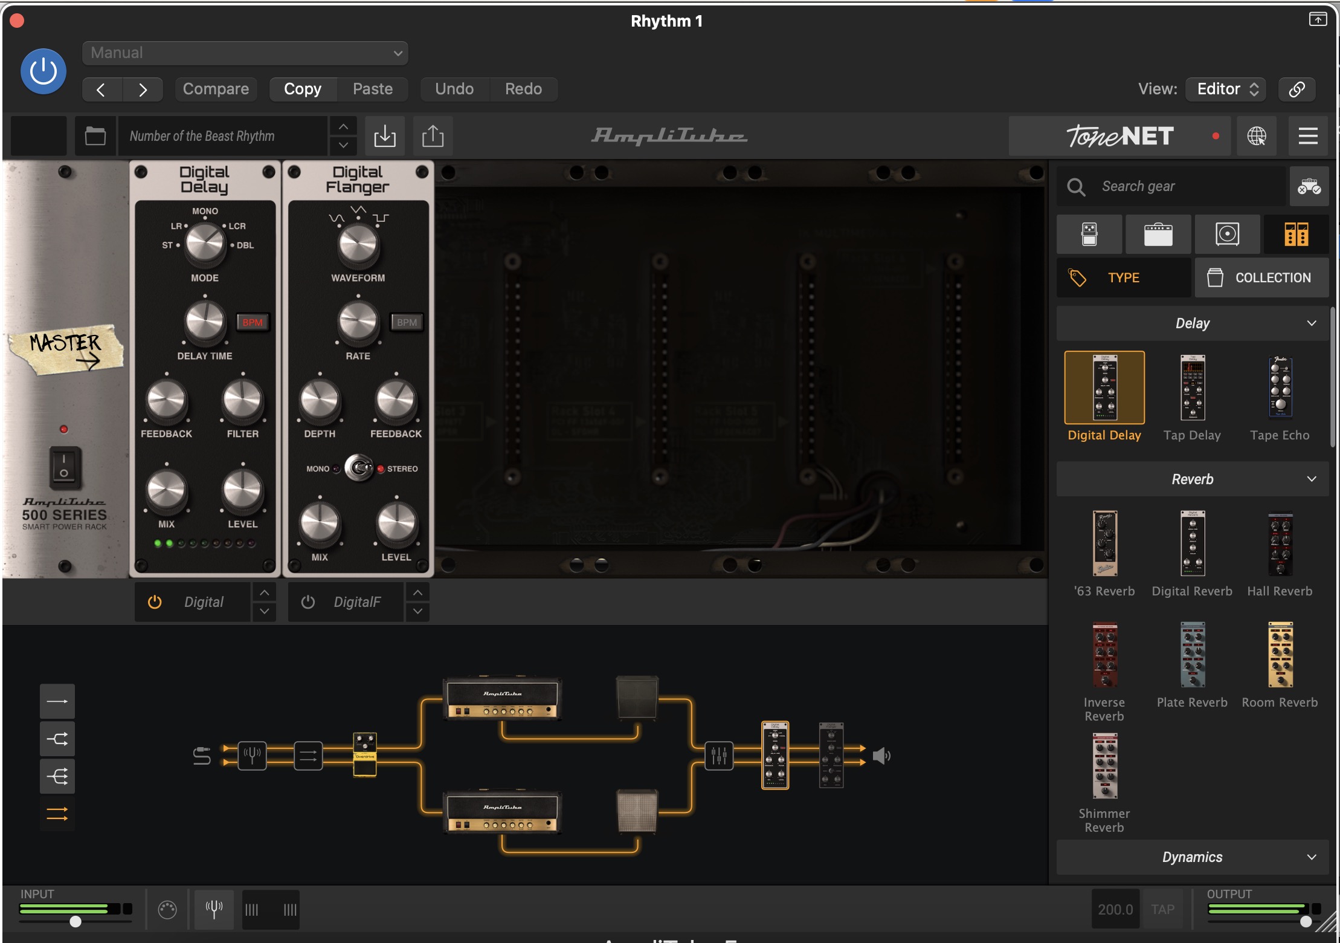Select the Shimmer Reverb gear thumbnail
Viewport: 1340px width, 943px height.
point(1104,766)
